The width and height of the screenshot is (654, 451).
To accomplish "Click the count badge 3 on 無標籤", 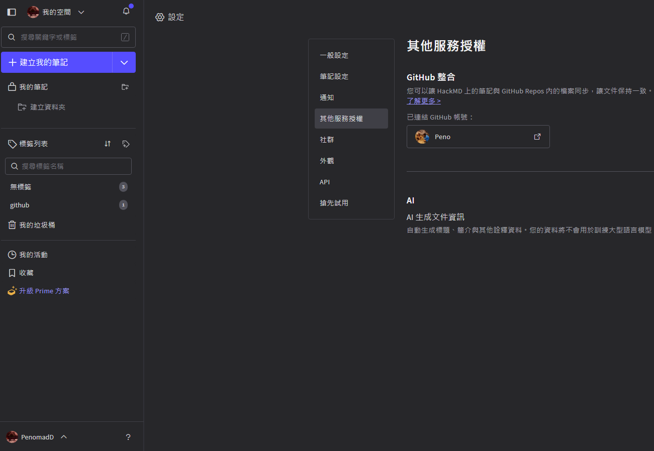I will (123, 187).
